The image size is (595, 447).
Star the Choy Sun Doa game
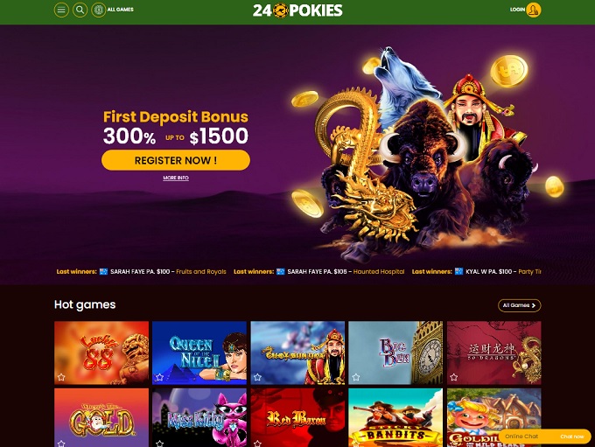point(257,377)
